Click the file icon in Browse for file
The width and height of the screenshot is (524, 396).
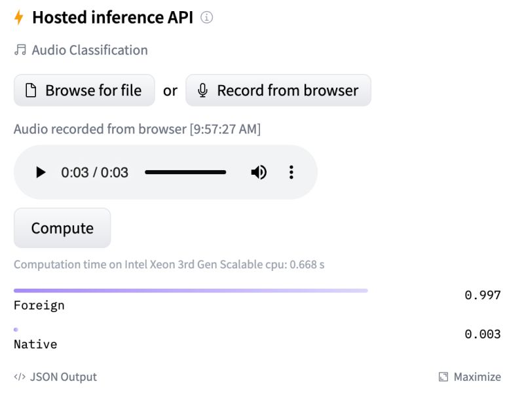(x=31, y=90)
